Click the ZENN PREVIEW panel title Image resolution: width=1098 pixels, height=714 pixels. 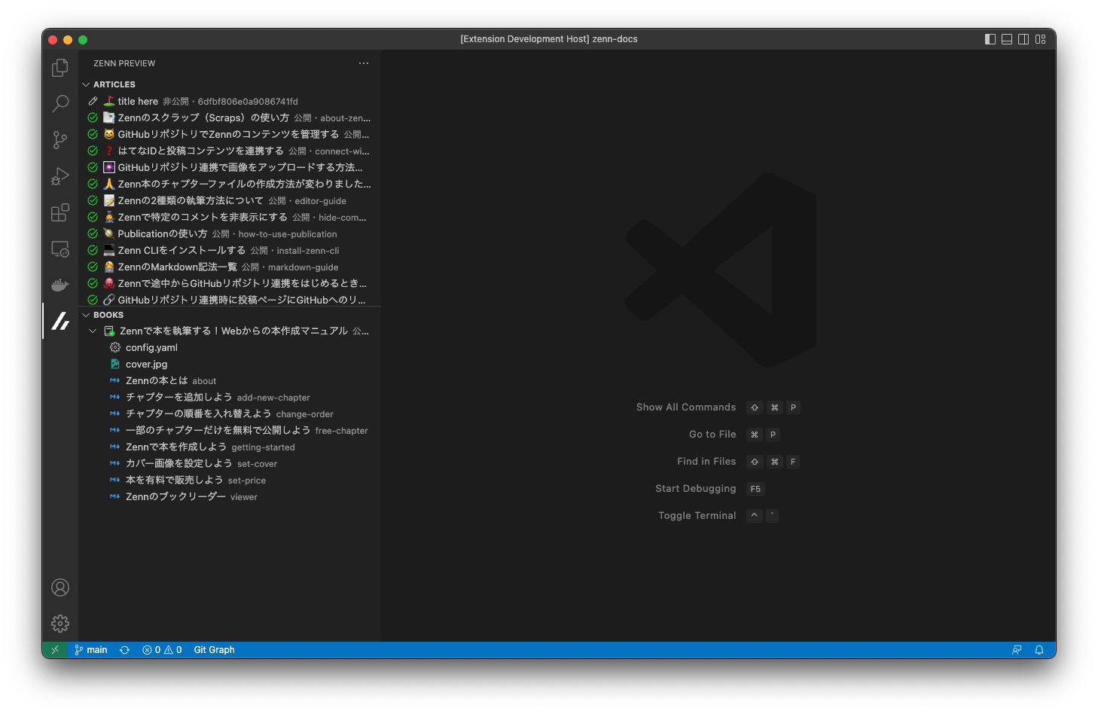[124, 63]
